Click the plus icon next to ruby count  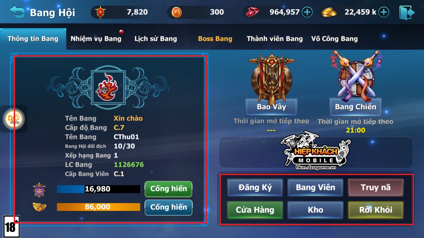tap(307, 12)
